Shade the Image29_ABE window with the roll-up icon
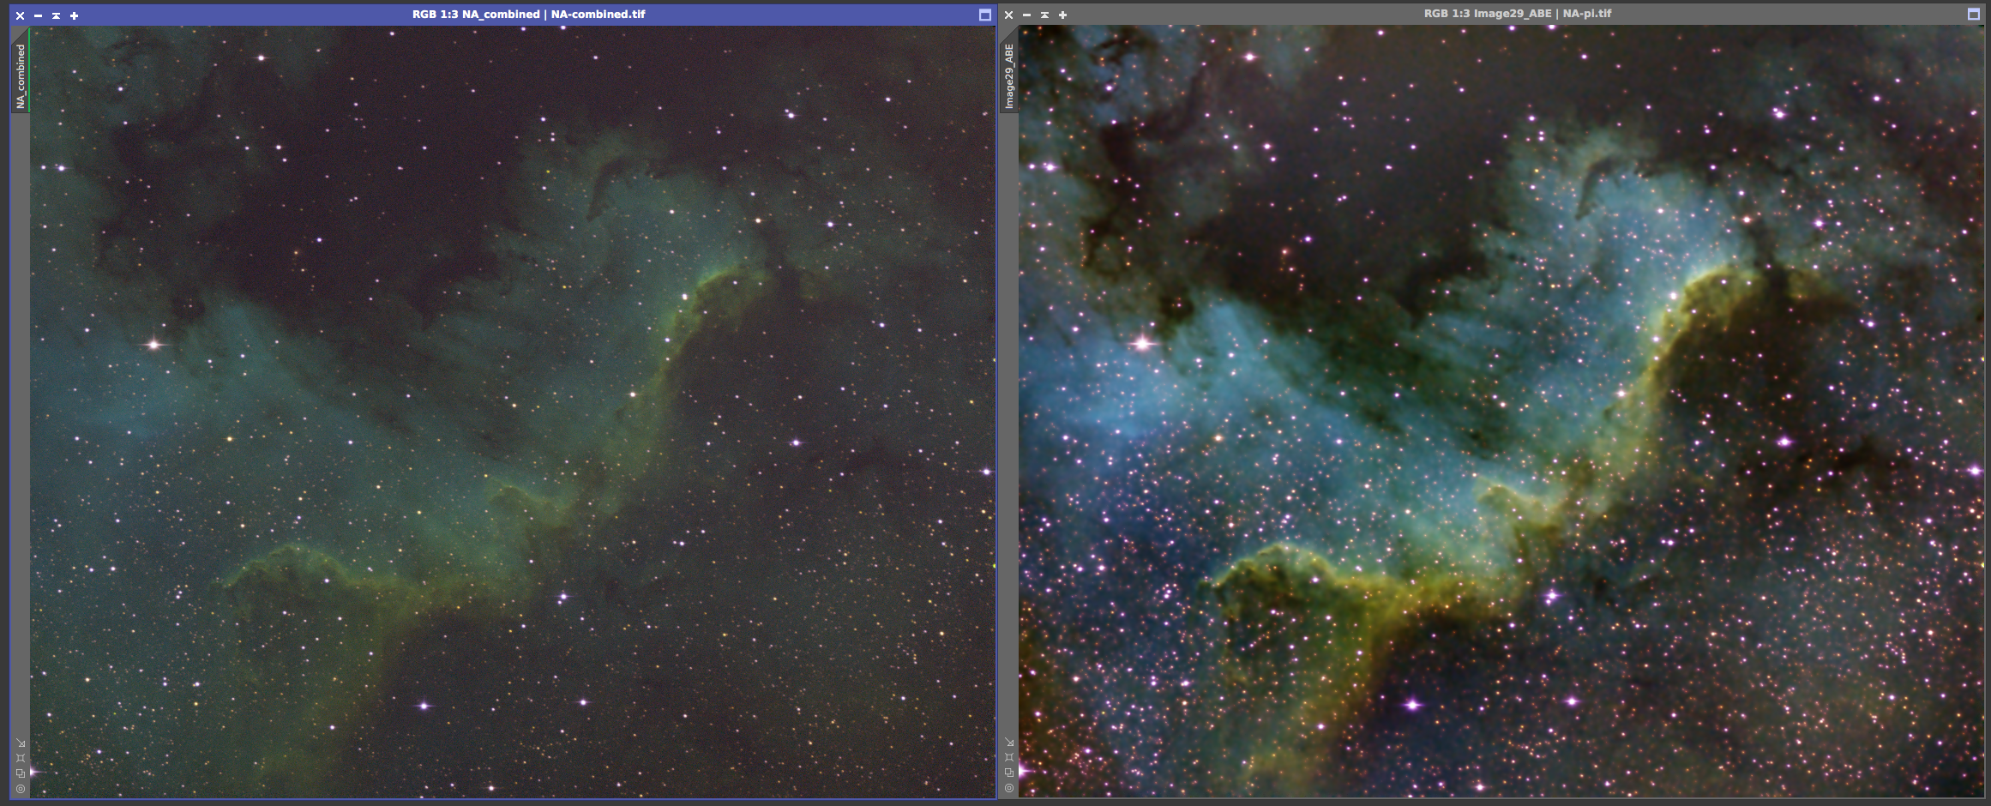Viewport: 1991px width, 806px height. point(1044,15)
